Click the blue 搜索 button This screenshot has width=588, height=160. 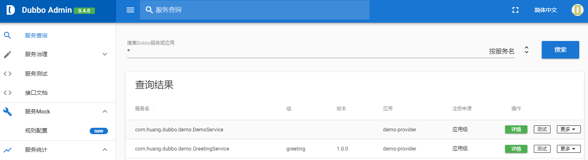tap(560, 50)
